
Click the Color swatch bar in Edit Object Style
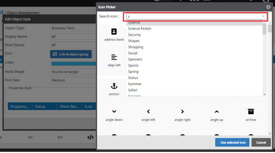pos(74,64)
